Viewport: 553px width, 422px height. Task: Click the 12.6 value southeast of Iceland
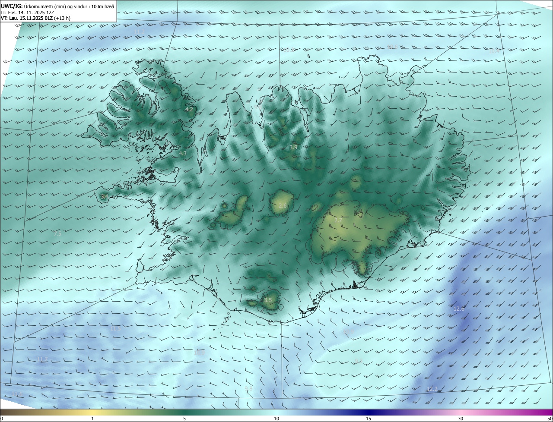[459, 309]
